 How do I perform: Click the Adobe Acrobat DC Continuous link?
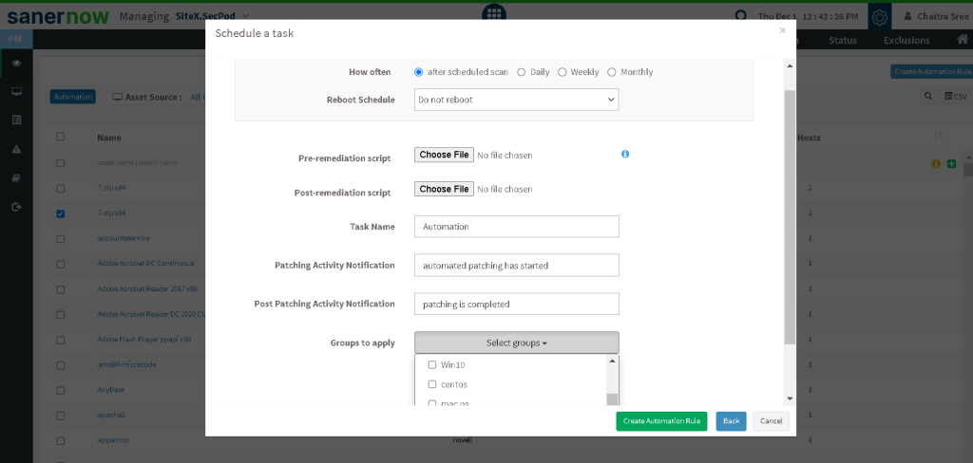pos(145,263)
